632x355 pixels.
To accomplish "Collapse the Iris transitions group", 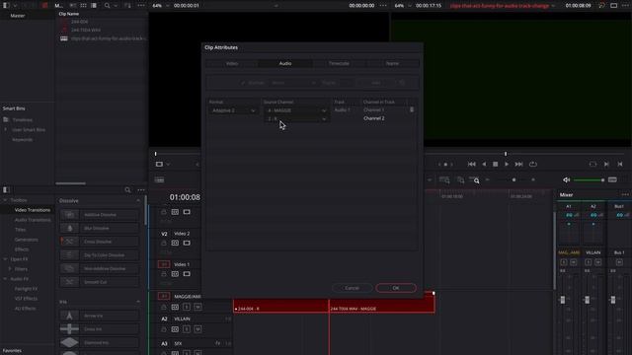I will pos(138,302).
